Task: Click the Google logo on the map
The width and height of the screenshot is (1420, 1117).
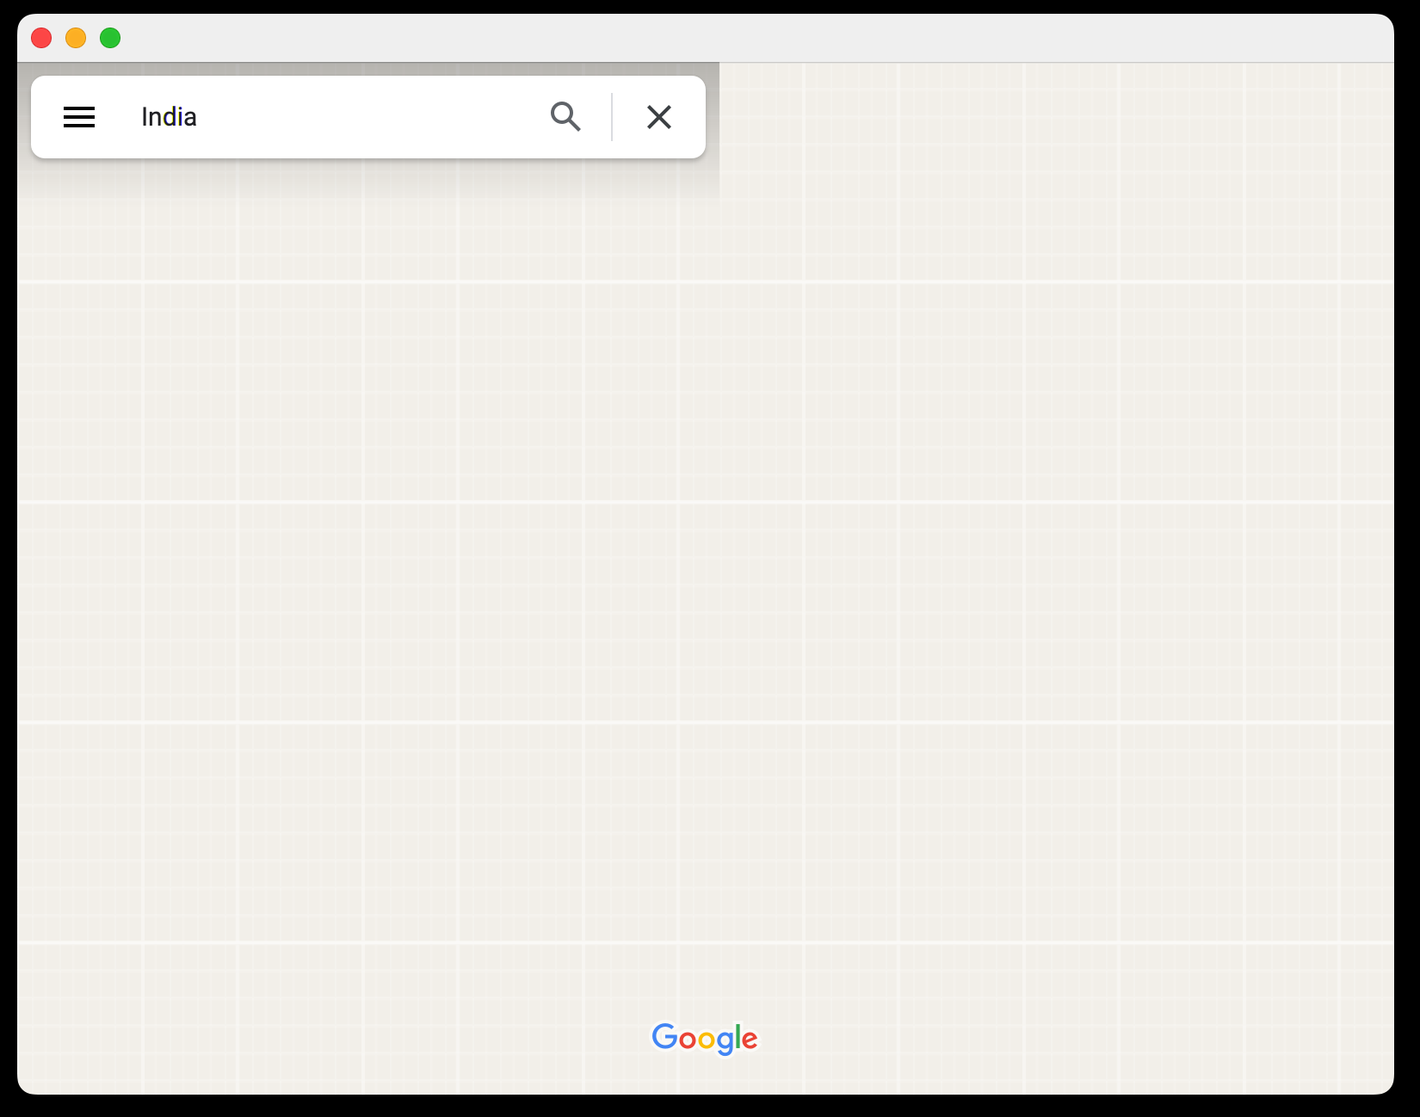Action: [705, 1038]
